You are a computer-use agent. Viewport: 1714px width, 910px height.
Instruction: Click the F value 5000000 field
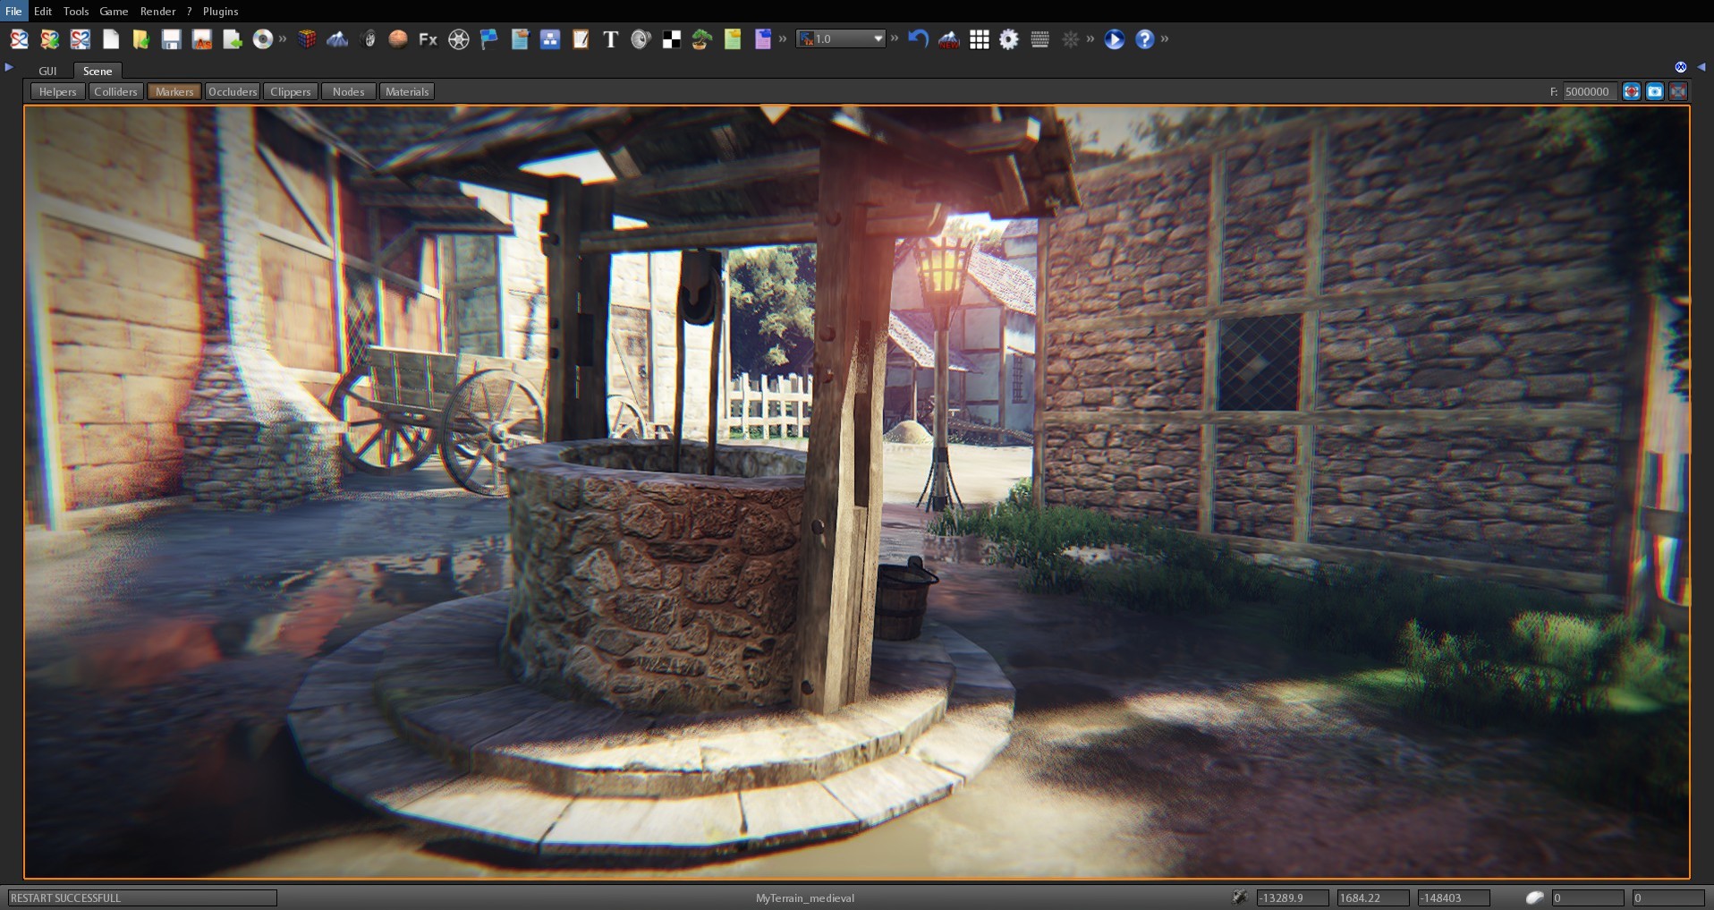pyautogui.click(x=1589, y=91)
